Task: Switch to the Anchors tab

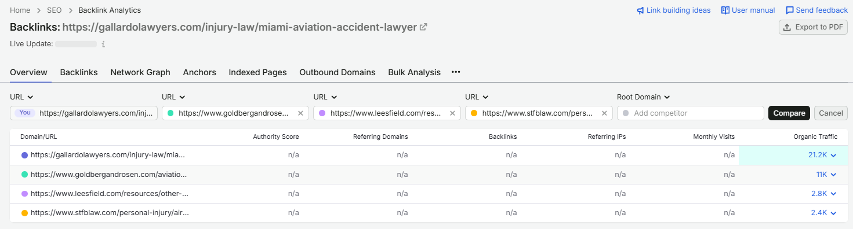Action: pyautogui.click(x=199, y=72)
